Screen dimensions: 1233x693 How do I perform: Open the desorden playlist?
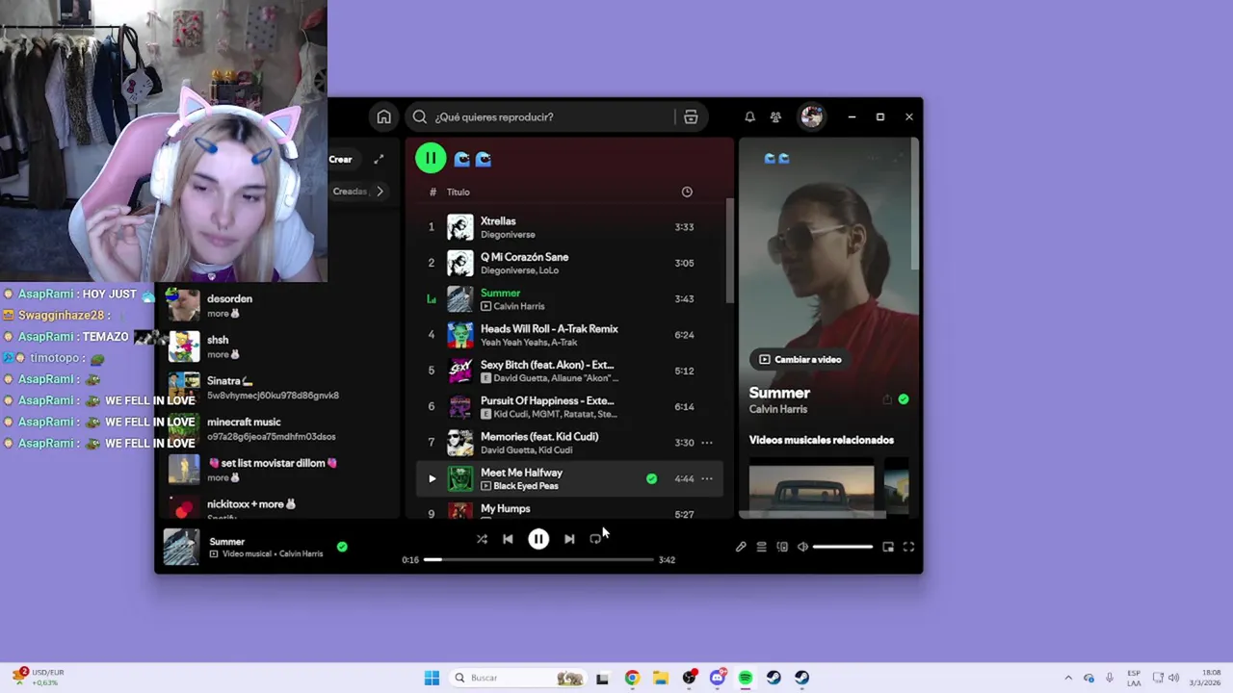click(279, 306)
